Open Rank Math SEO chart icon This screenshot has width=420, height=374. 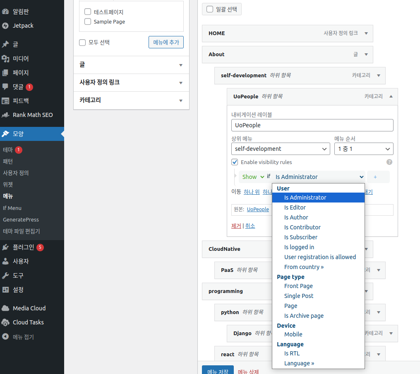[5, 115]
